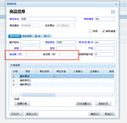The height and width of the screenshot is (123, 127).
Task: Focus the 基本条码 input field
Action: point(30,42)
